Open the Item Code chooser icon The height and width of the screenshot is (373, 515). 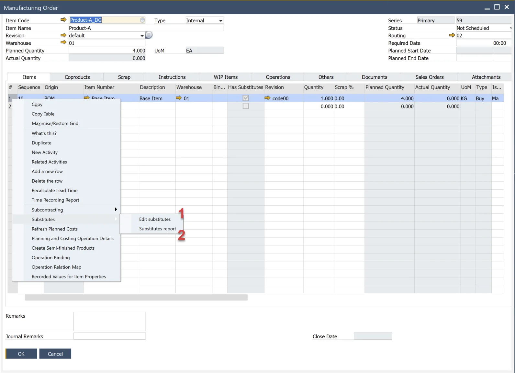coord(142,20)
